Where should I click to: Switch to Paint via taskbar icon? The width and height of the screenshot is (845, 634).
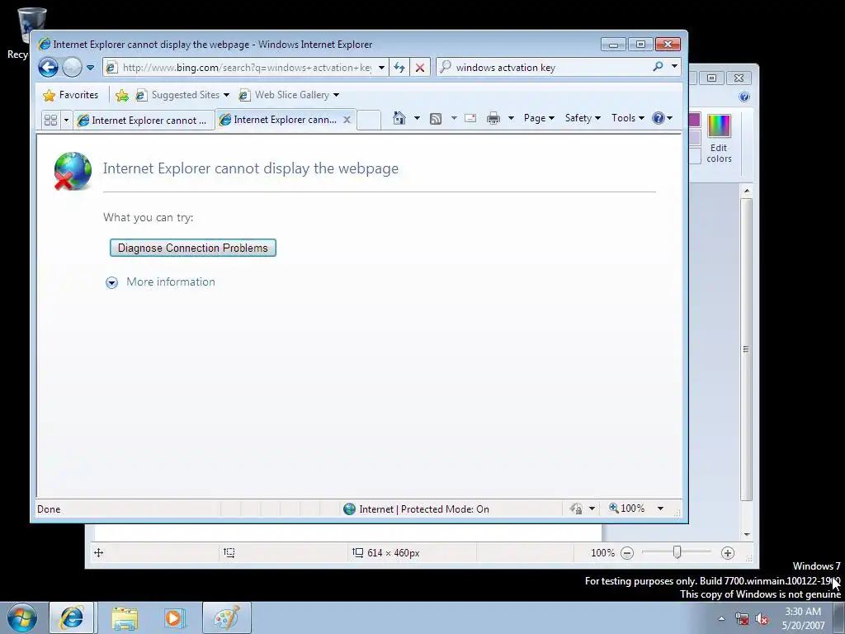coord(226,617)
